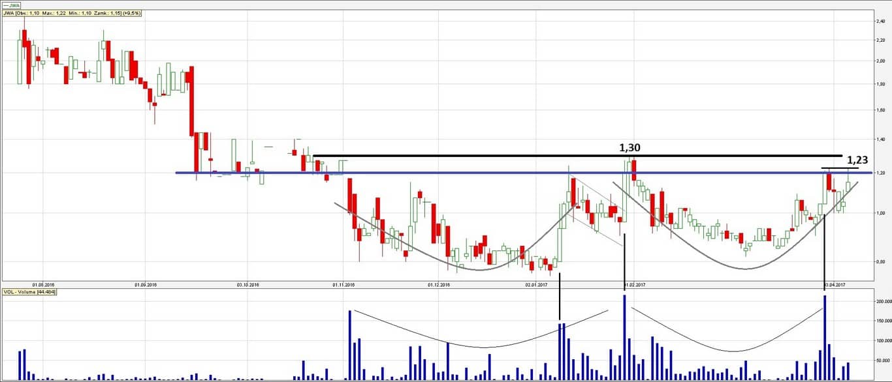This screenshot has height=382, width=892.
Task: Select the 01.09.2016 date on time axis
Action: 145,285
